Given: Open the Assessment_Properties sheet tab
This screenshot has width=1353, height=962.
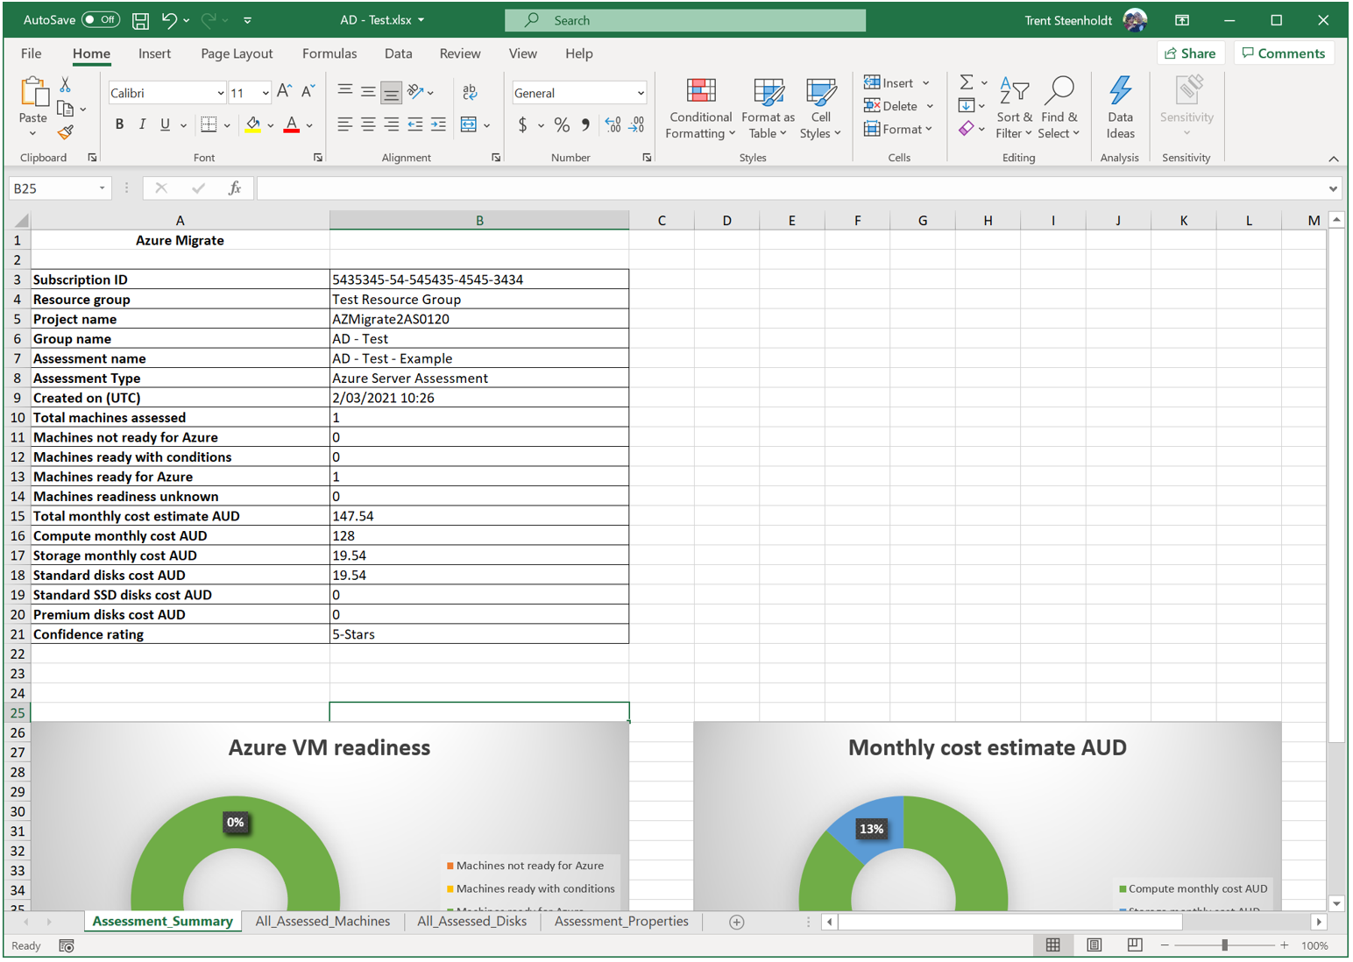Looking at the screenshot, I should click(x=621, y=921).
